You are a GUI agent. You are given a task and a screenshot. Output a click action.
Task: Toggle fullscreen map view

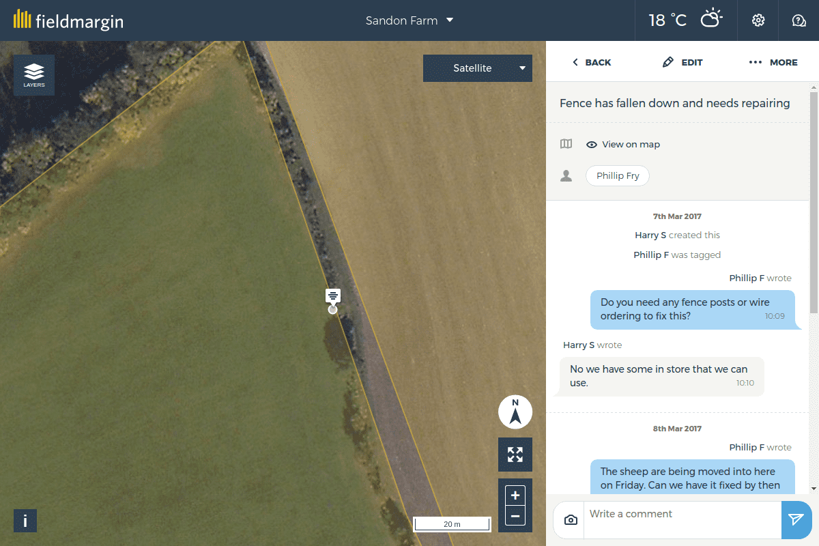coord(515,454)
